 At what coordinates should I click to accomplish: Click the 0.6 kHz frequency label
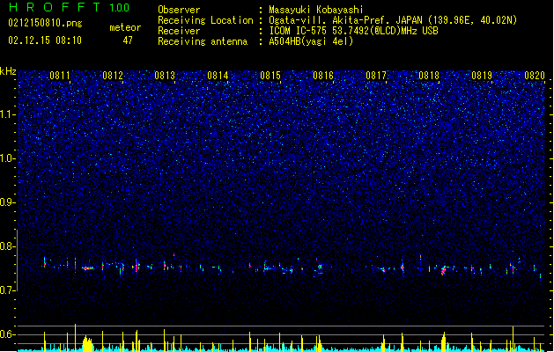7,334
